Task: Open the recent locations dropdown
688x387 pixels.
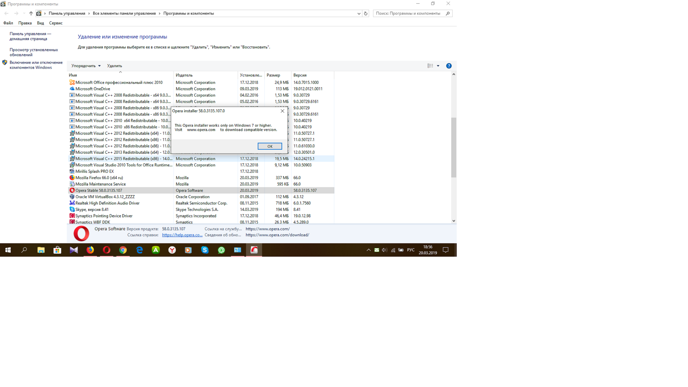Action: pos(24,13)
